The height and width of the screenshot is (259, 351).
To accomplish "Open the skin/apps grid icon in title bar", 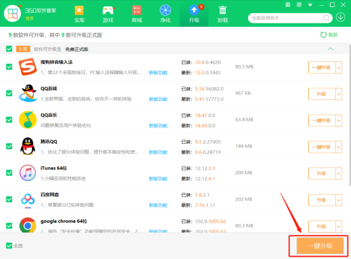I will [x=299, y=5].
